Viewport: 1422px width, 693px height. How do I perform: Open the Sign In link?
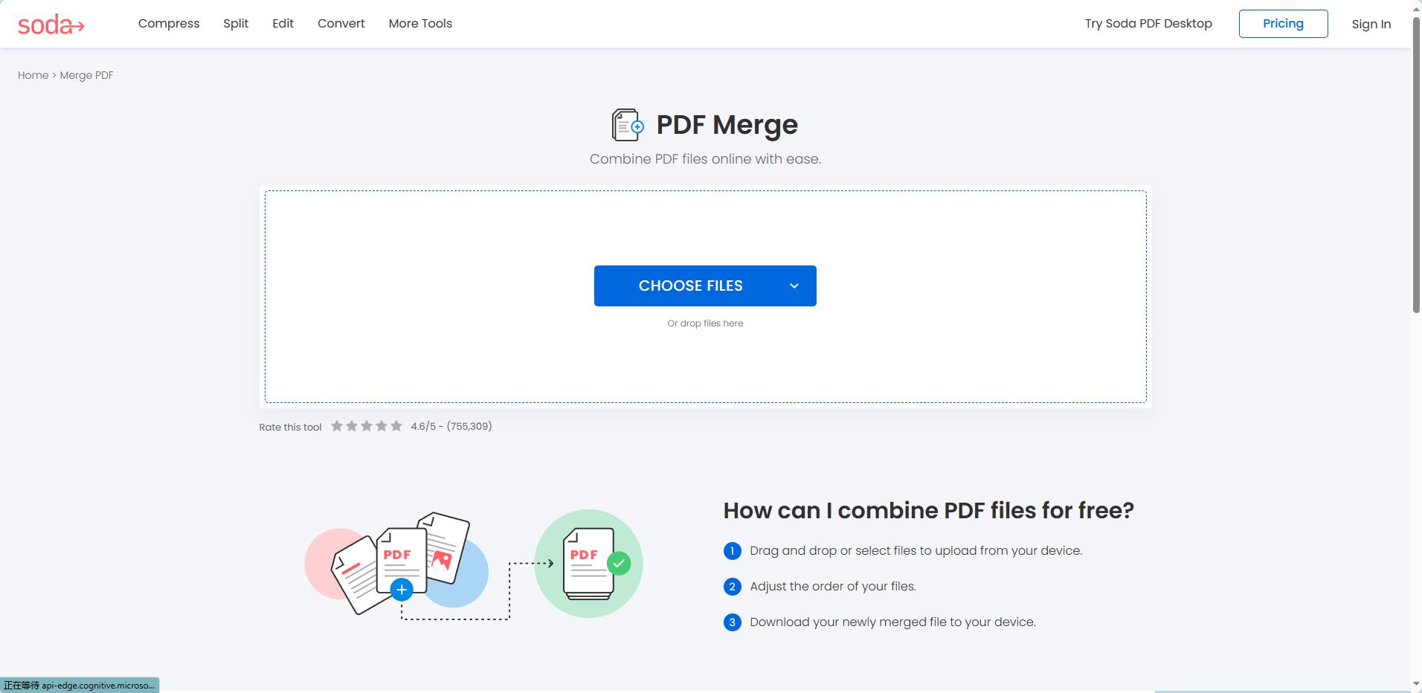[1372, 23]
